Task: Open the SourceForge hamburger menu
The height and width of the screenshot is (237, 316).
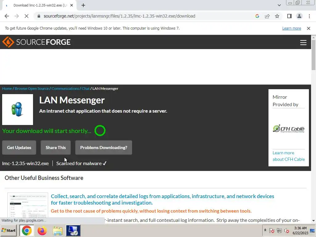Action: (x=303, y=43)
